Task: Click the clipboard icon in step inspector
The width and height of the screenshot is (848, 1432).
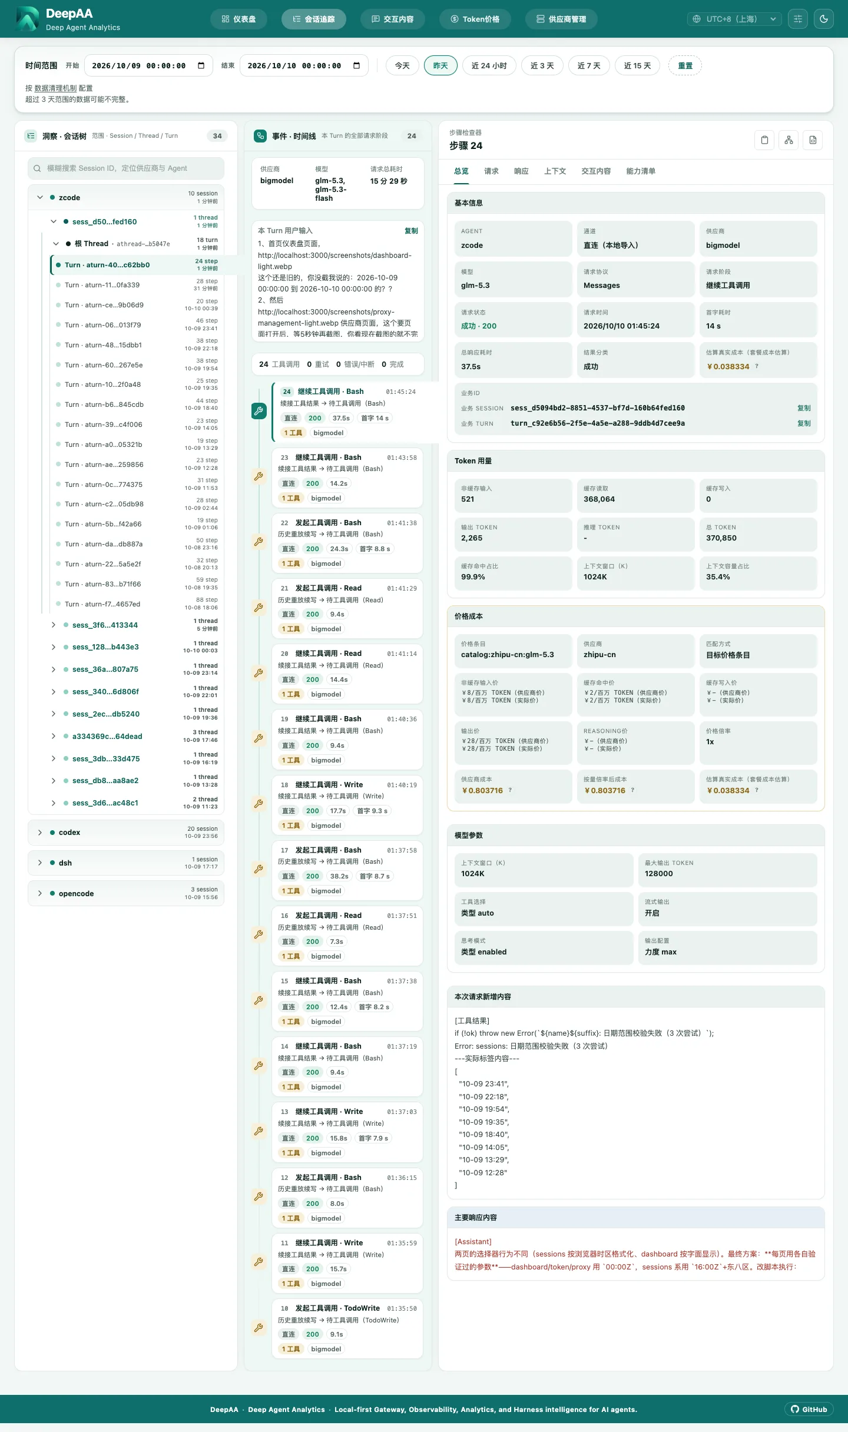Action: (x=764, y=140)
